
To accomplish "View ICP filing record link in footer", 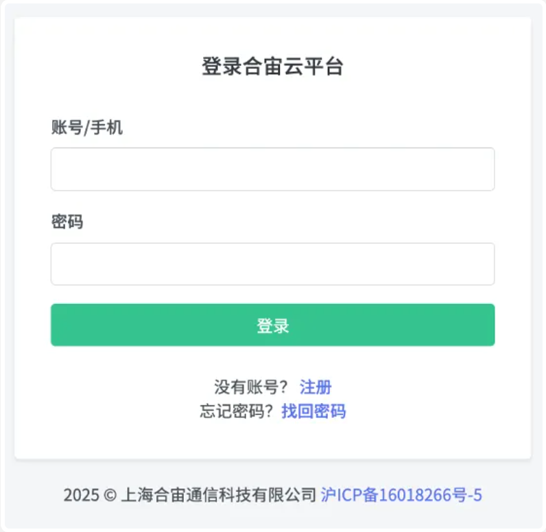I will pyautogui.click(x=401, y=495).
